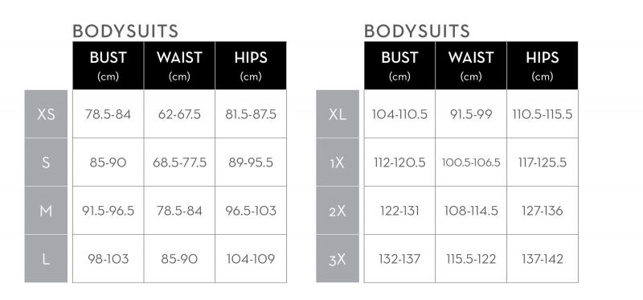Click the XL size row label
This screenshot has width=643, height=300.
338,114
